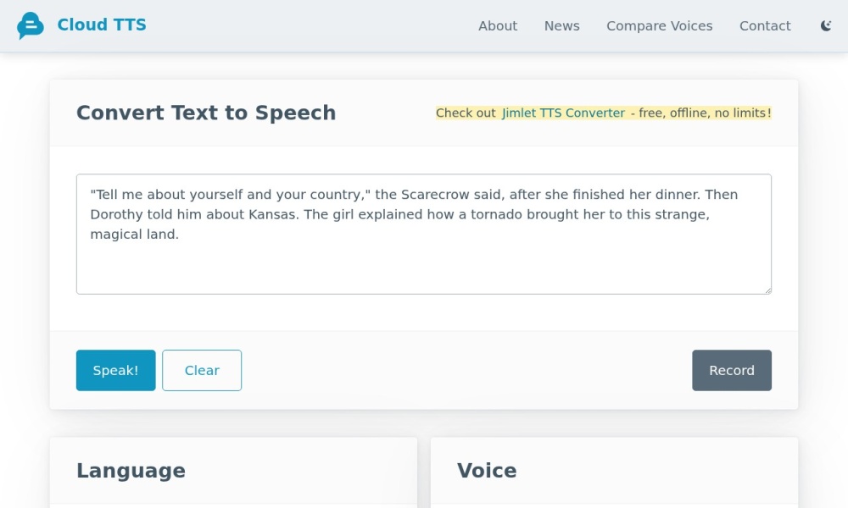Place cursor on the word "Scarecrow"

(x=432, y=195)
